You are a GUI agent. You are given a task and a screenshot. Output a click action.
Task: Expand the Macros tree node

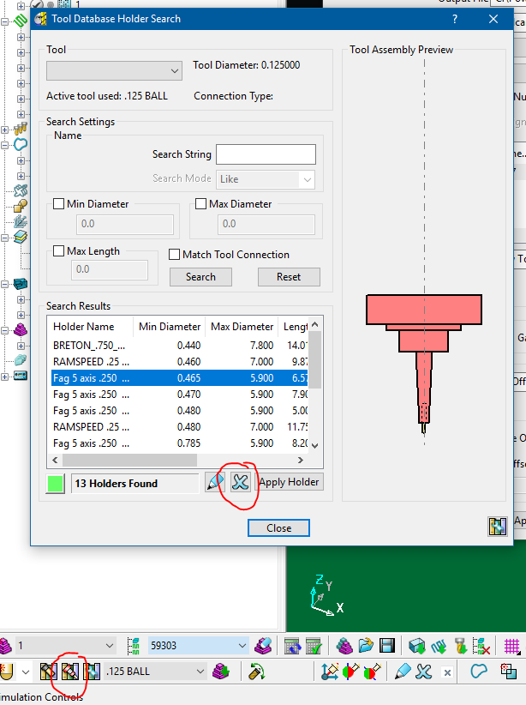tap(5, 377)
